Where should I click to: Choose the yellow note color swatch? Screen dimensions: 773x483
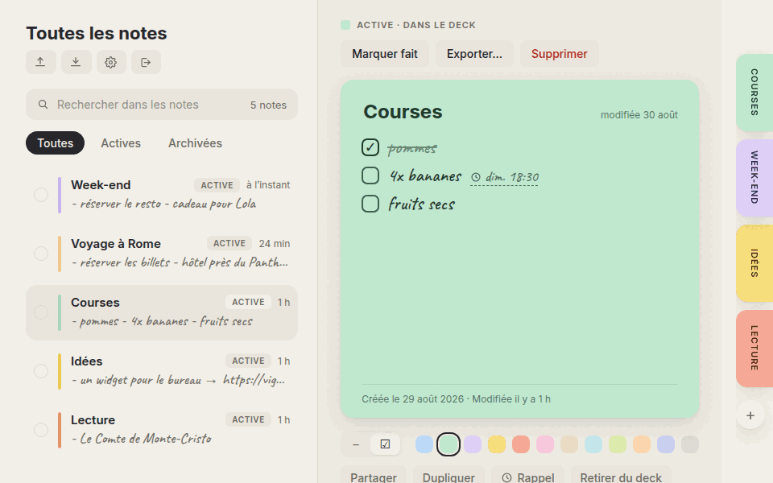497,444
